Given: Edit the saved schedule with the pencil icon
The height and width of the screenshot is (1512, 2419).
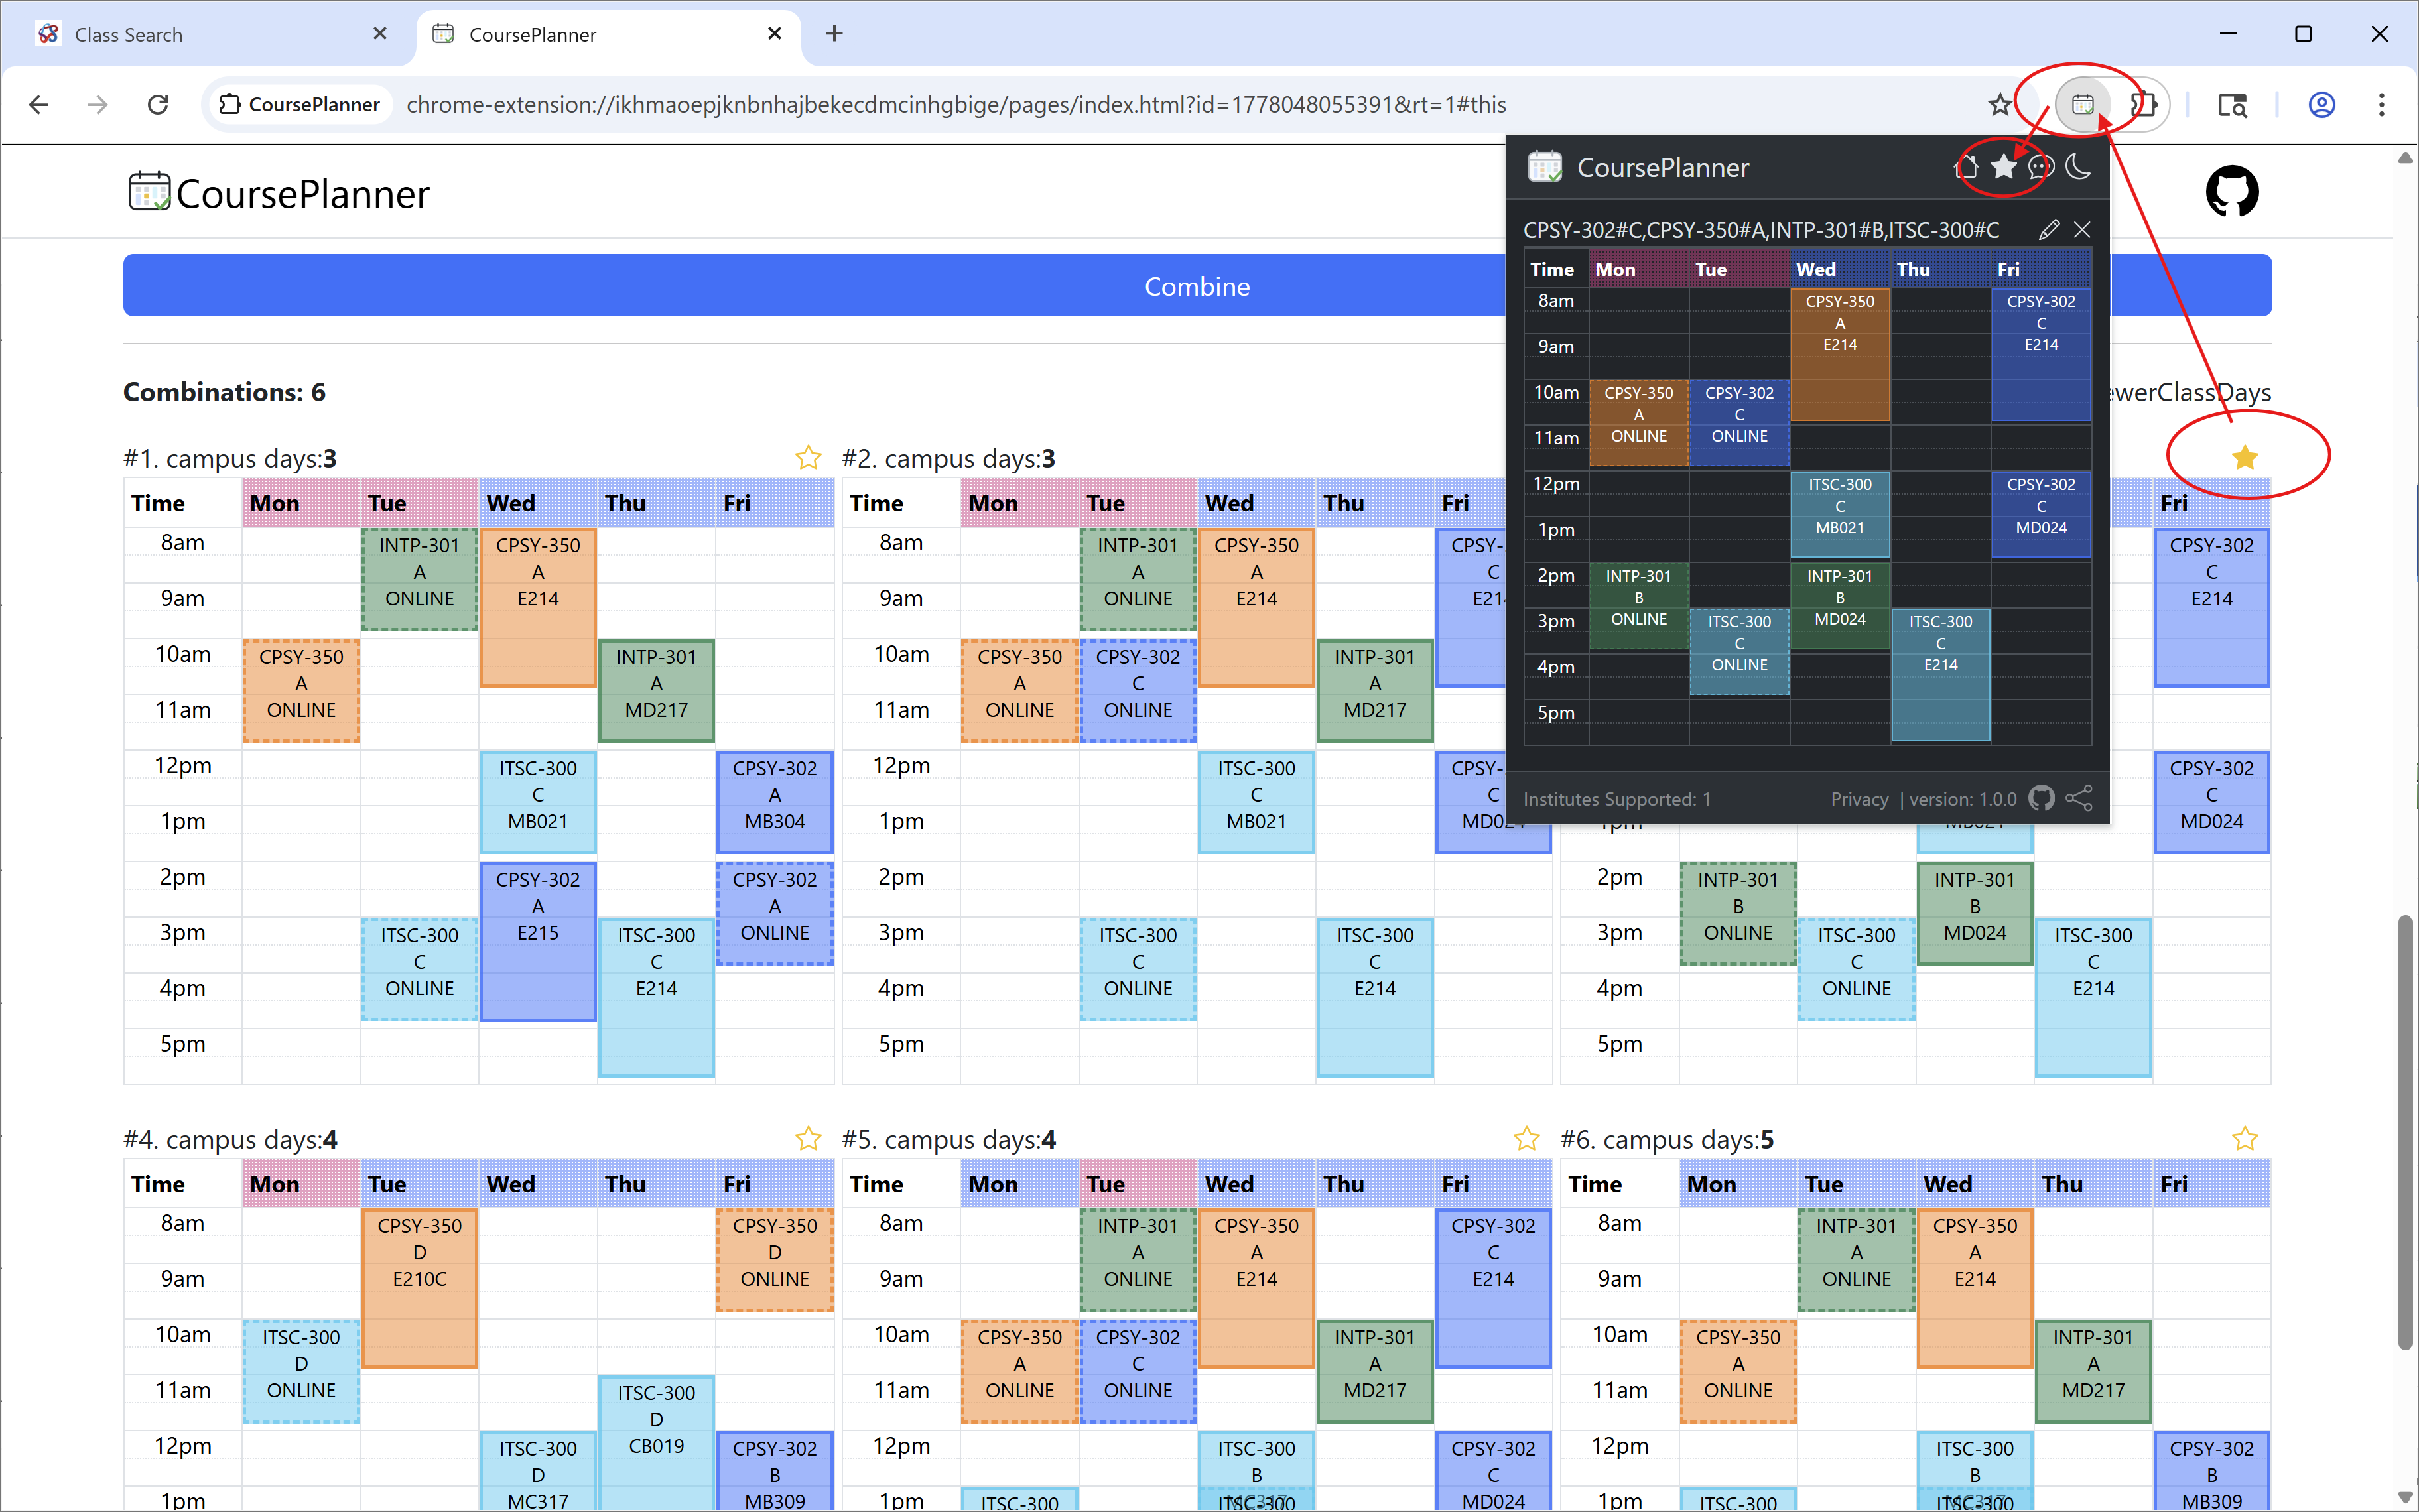Looking at the screenshot, I should [x=2049, y=230].
